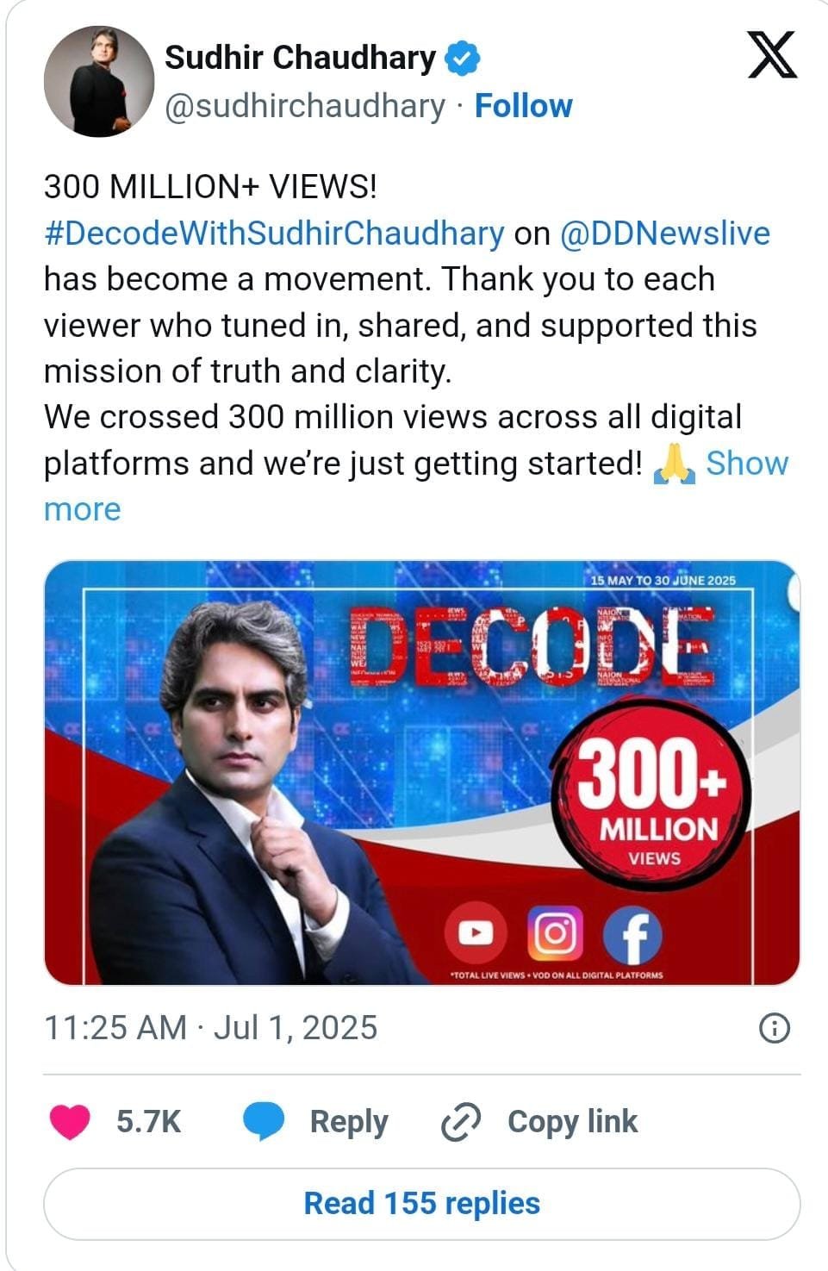Click the Facebook icon in the banner

(632, 935)
